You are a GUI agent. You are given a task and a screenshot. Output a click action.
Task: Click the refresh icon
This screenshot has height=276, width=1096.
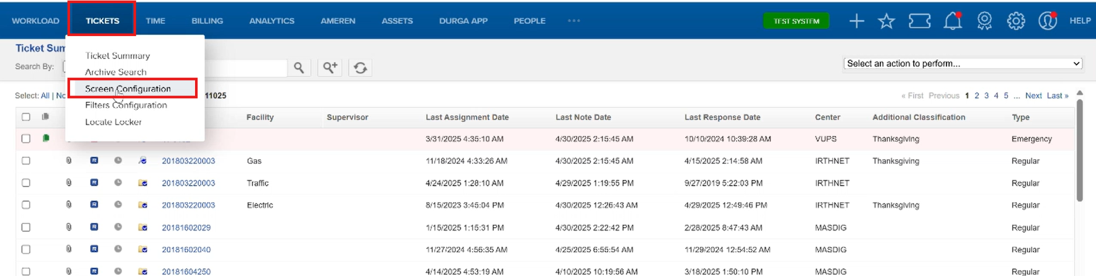[360, 68]
